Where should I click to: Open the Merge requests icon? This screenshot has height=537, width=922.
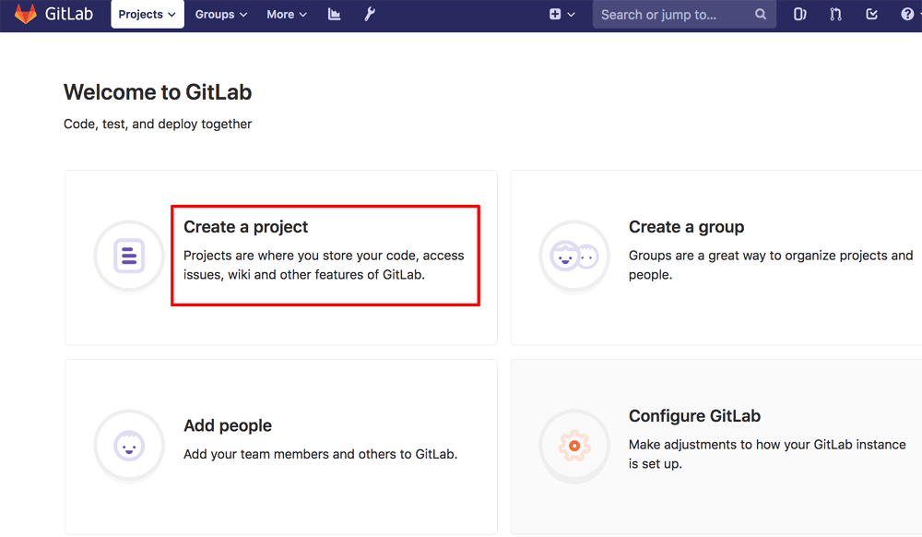[835, 15]
